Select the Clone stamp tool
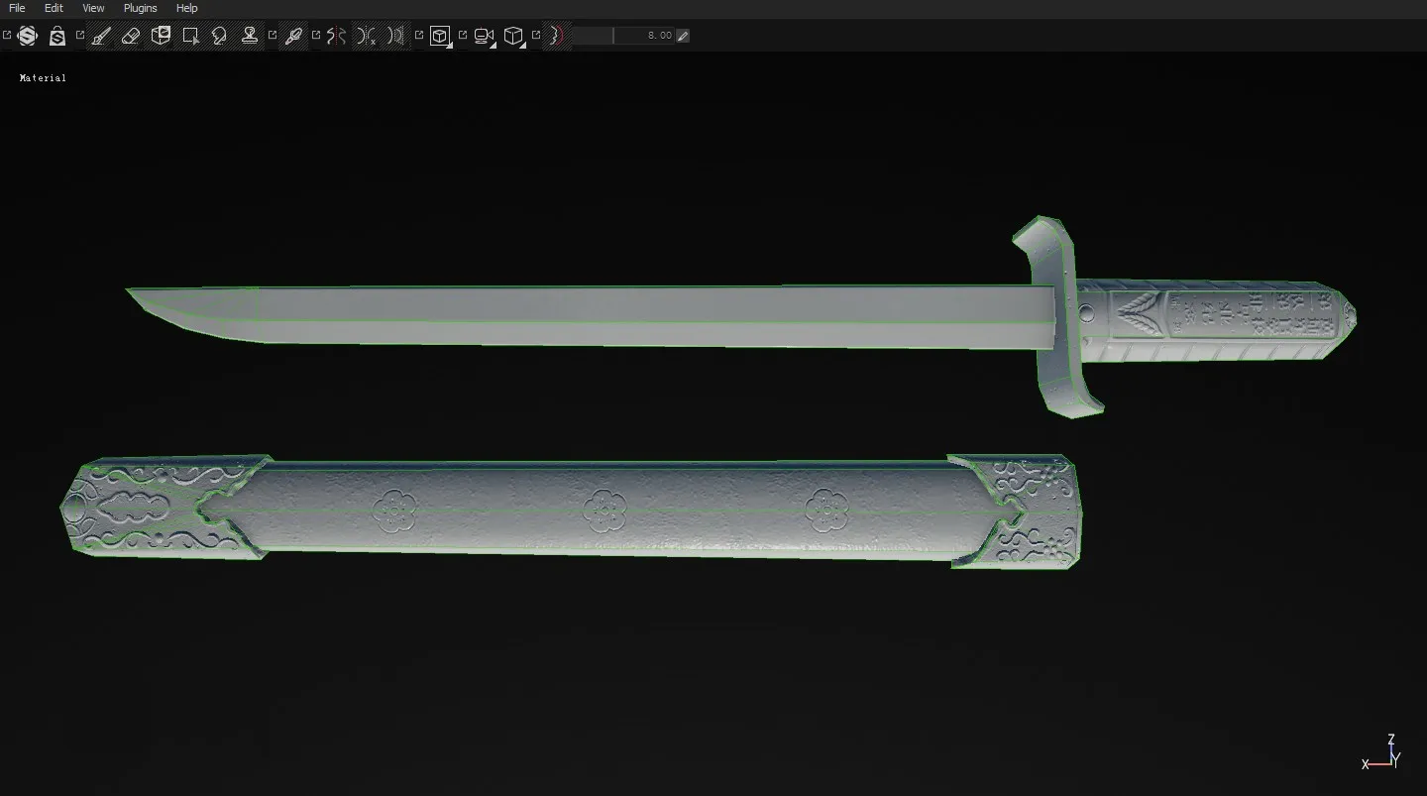 click(250, 36)
